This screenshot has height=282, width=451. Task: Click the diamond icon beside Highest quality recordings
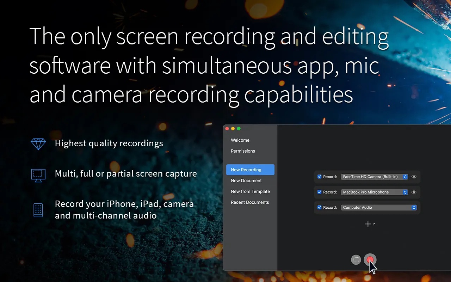38,144
